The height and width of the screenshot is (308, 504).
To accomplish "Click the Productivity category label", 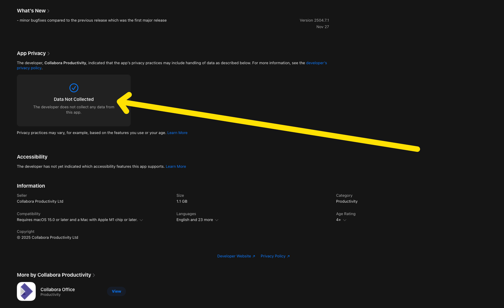I will click(346, 201).
